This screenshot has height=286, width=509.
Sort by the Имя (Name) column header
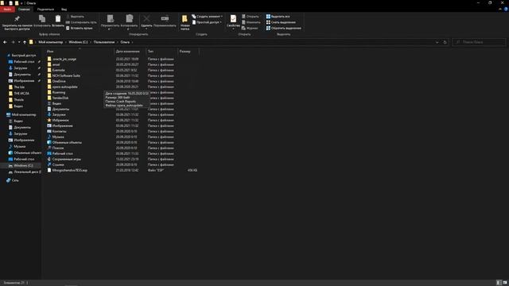tap(80, 51)
